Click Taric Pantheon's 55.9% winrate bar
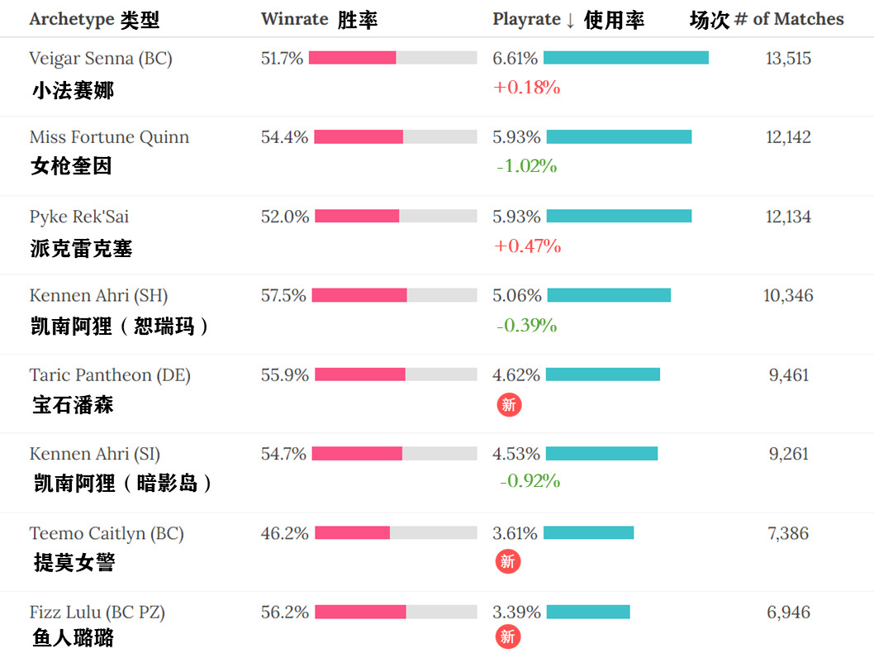This screenshot has height=663, width=874. click(x=360, y=374)
